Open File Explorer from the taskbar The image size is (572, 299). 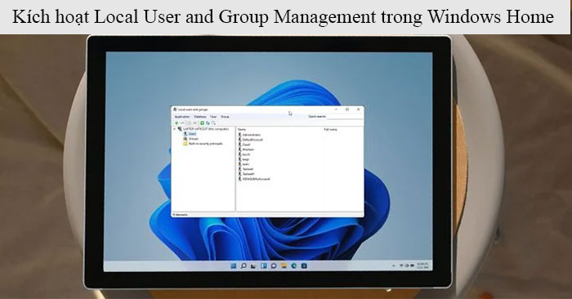coord(284,266)
